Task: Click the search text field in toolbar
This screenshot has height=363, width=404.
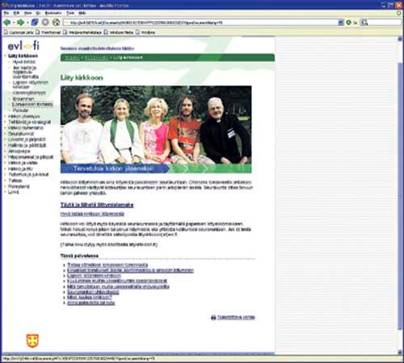Action: 385,23
